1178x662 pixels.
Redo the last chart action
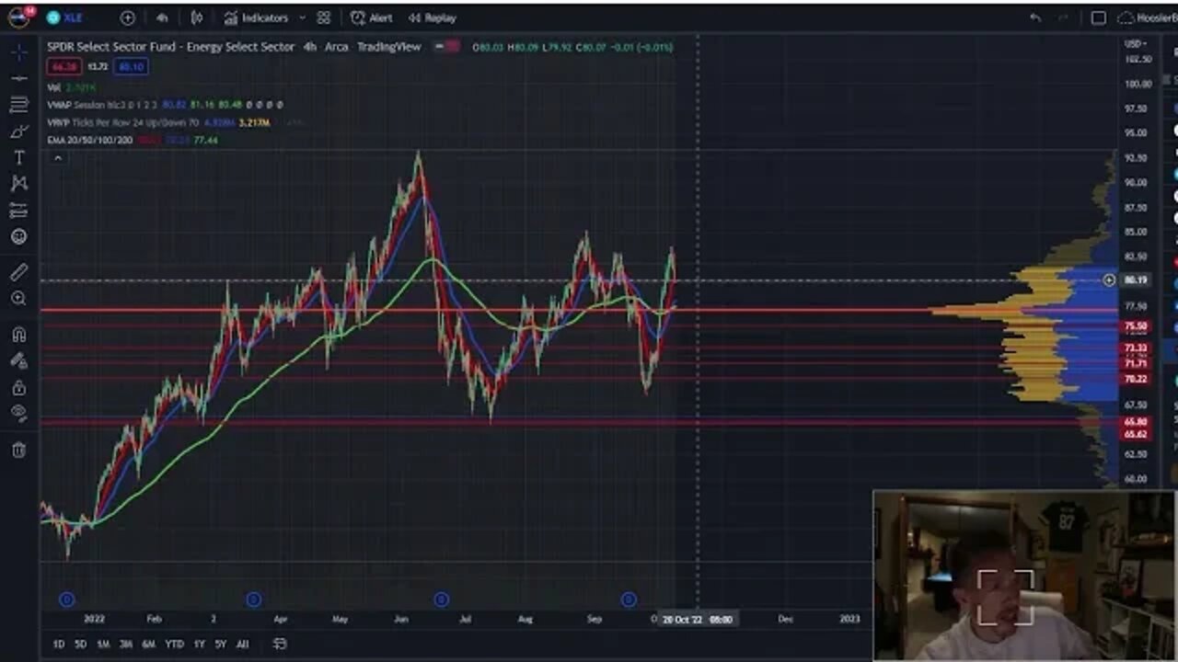1065,17
